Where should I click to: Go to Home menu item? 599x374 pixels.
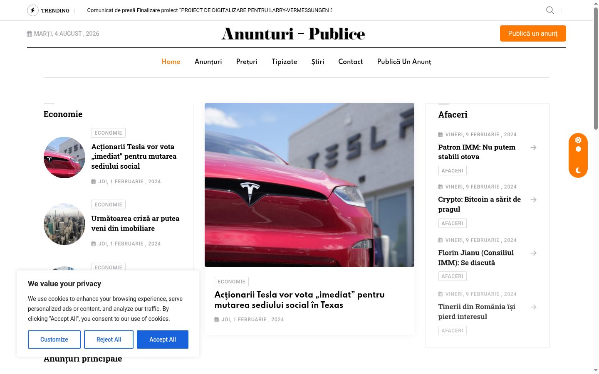tap(171, 62)
